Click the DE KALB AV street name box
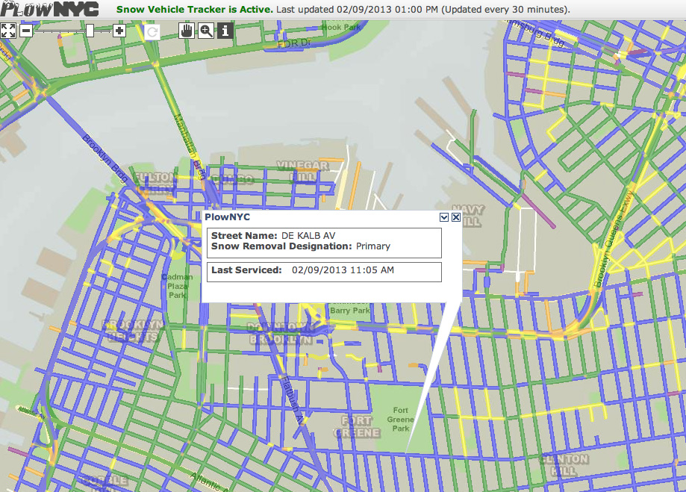 point(324,241)
